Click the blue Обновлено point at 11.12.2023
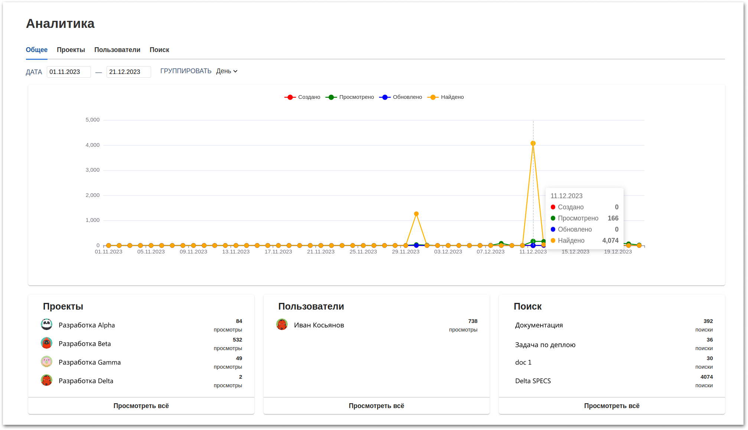Viewport: 748px width, 430px height. tap(533, 245)
